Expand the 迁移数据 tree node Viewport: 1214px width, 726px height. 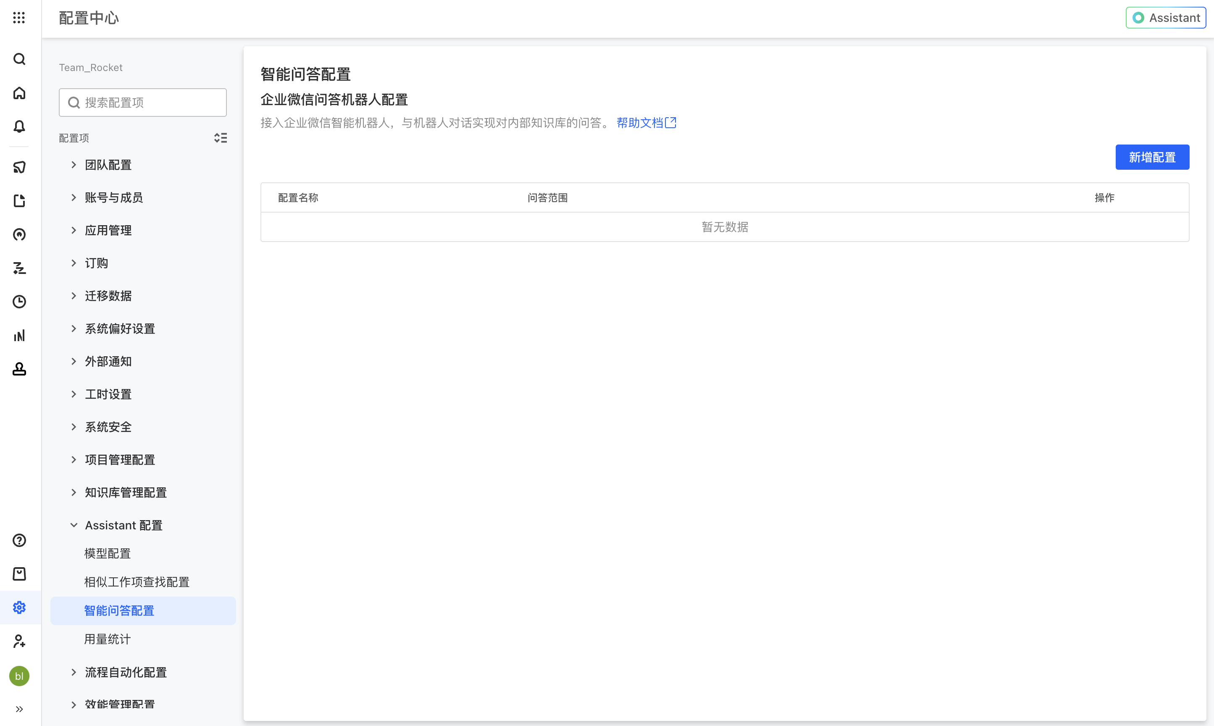click(x=74, y=296)
